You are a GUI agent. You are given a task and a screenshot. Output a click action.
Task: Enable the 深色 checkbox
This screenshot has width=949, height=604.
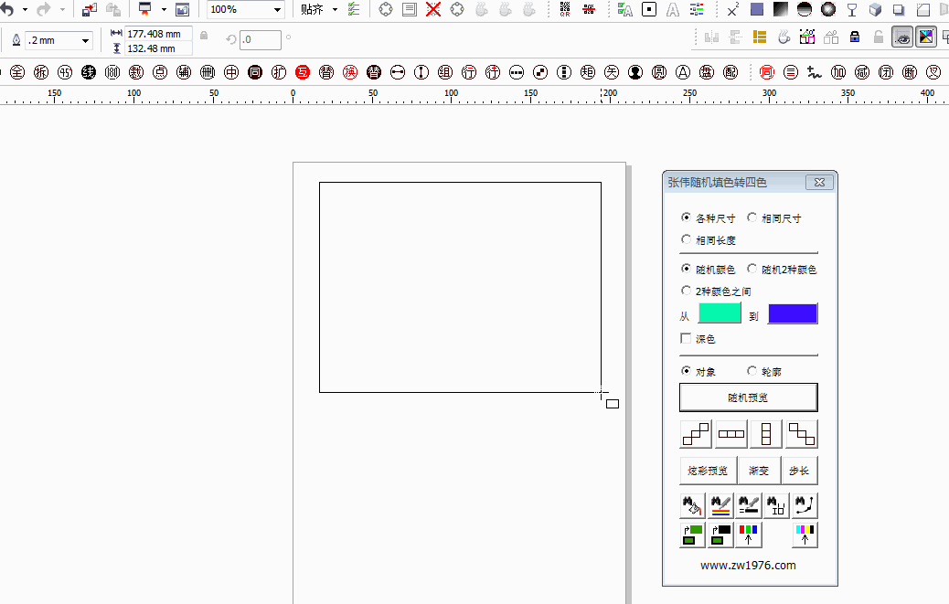tap(687, 339)
